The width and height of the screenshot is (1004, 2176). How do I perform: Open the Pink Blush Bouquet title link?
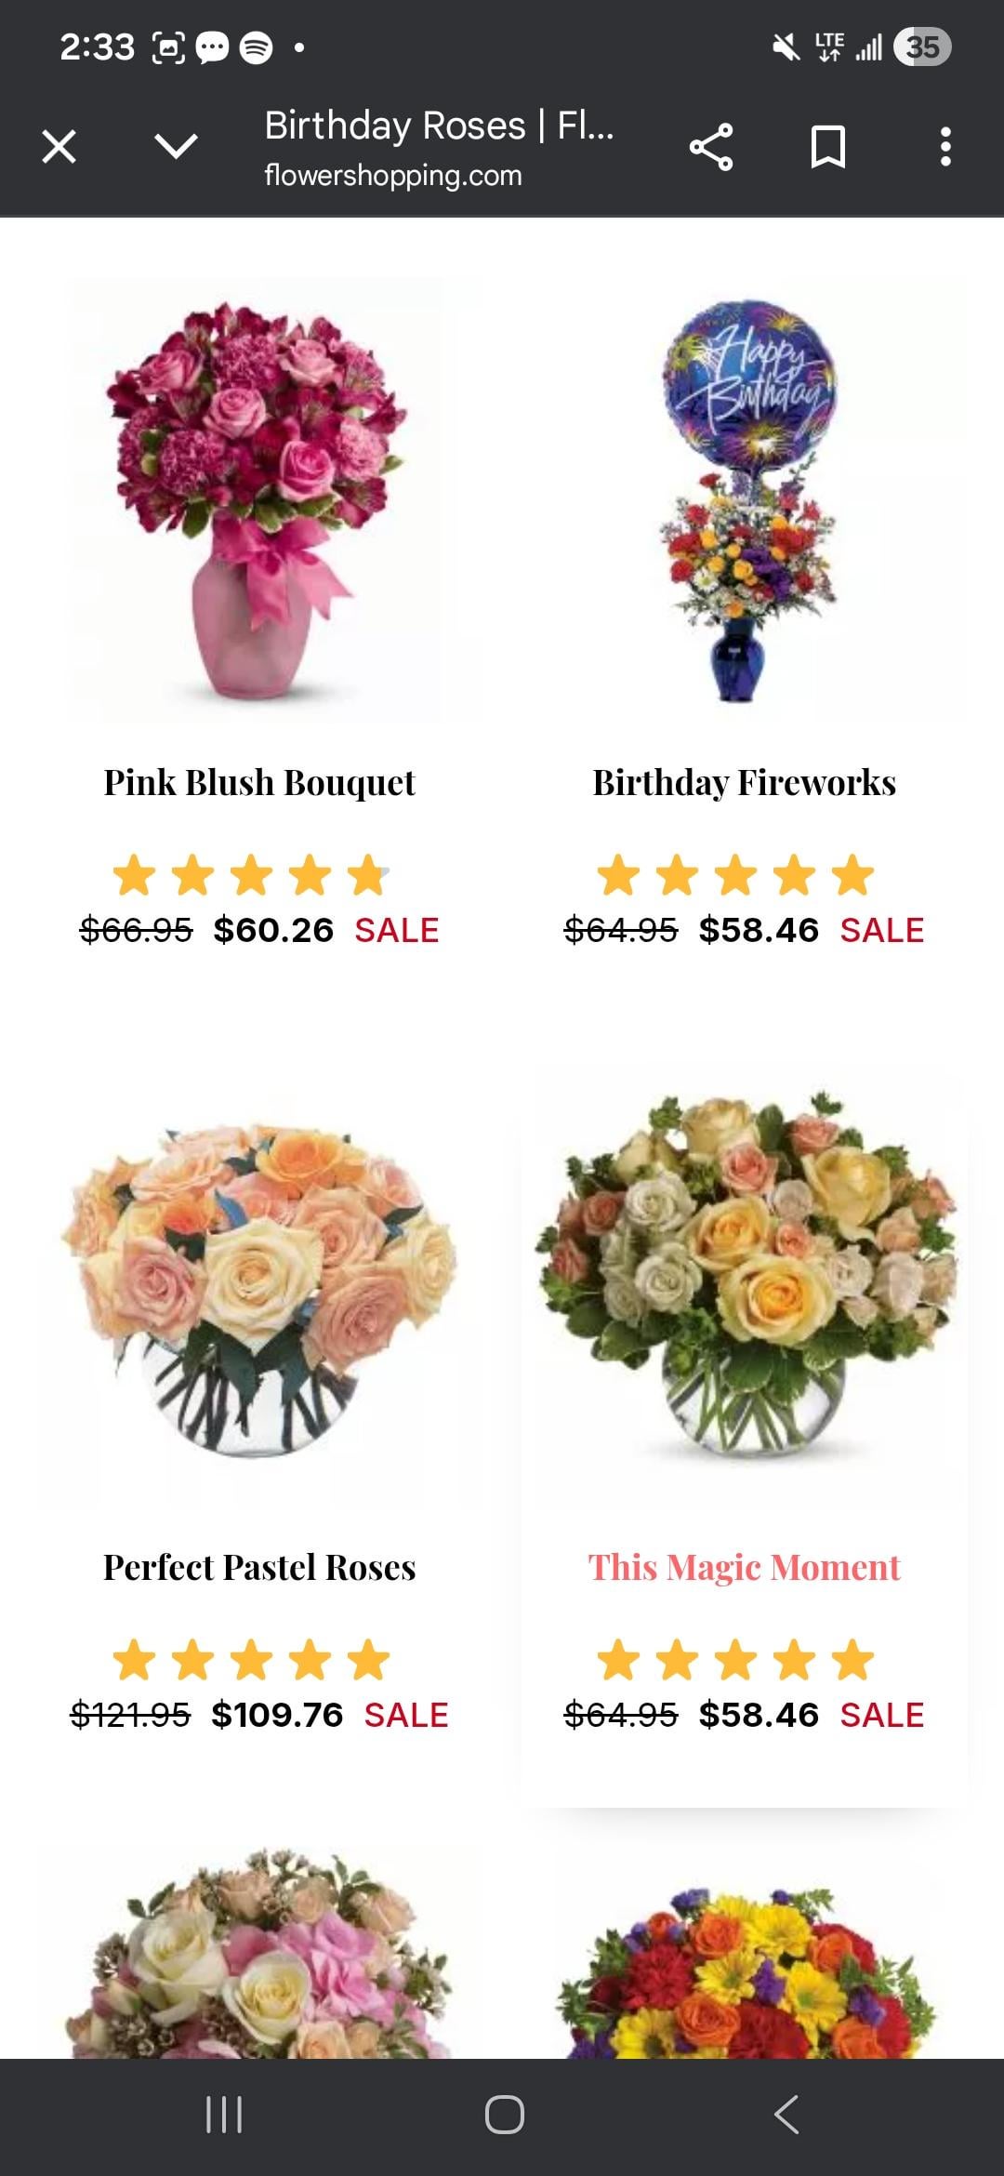click(x=259, y=783)
